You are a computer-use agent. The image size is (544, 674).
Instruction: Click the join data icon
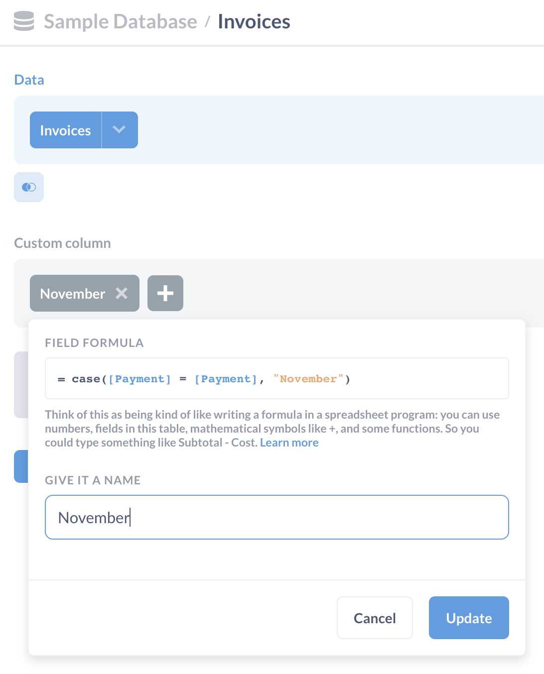[x=29, y=187]
